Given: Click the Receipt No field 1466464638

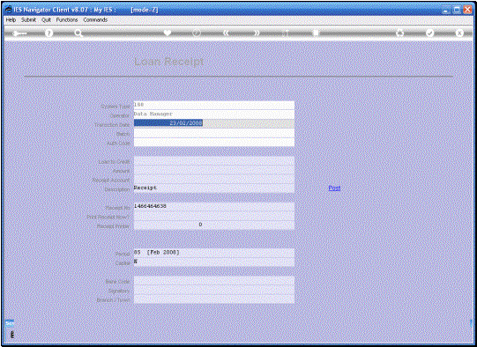Looking at the screenshot, I should (214, 207).
